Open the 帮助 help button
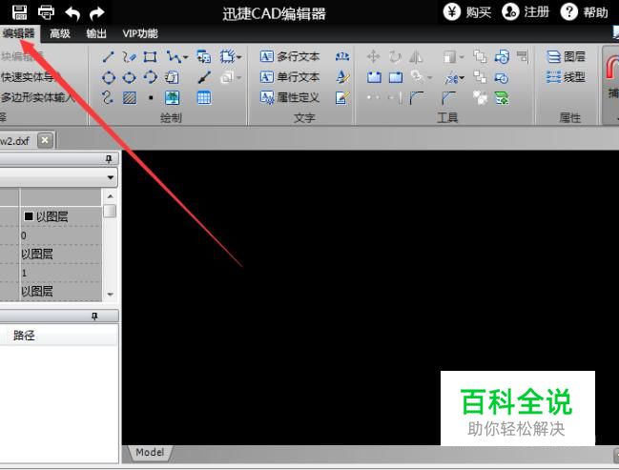619x470 pixels. pos(585,12)
